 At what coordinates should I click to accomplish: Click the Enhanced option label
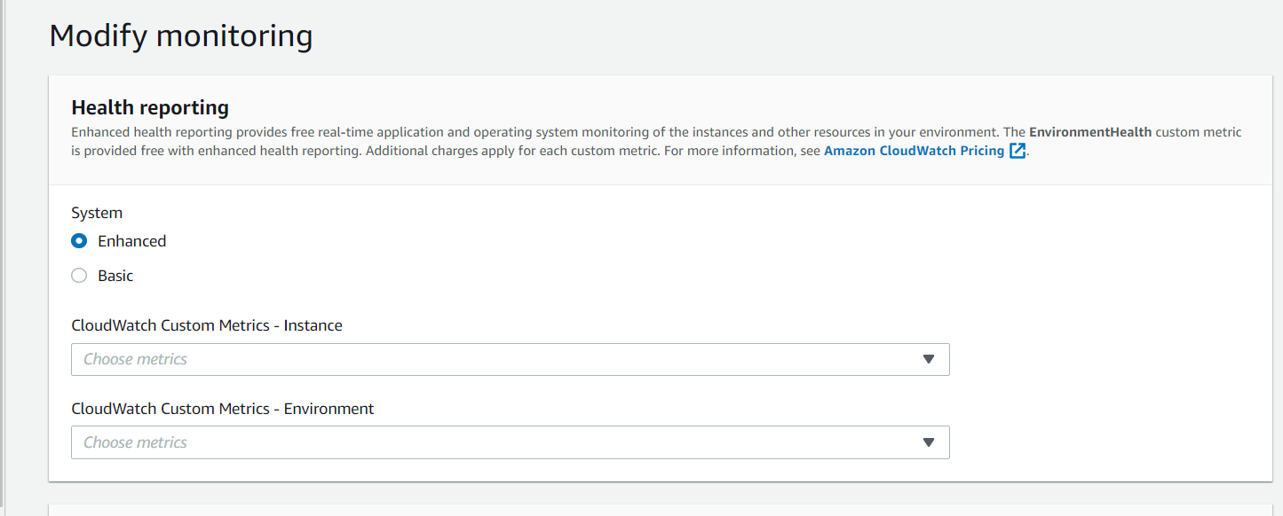131,241
